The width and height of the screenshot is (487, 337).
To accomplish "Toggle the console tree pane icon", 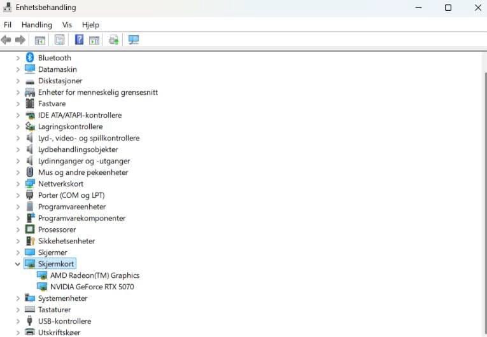I will pos(39,40).
